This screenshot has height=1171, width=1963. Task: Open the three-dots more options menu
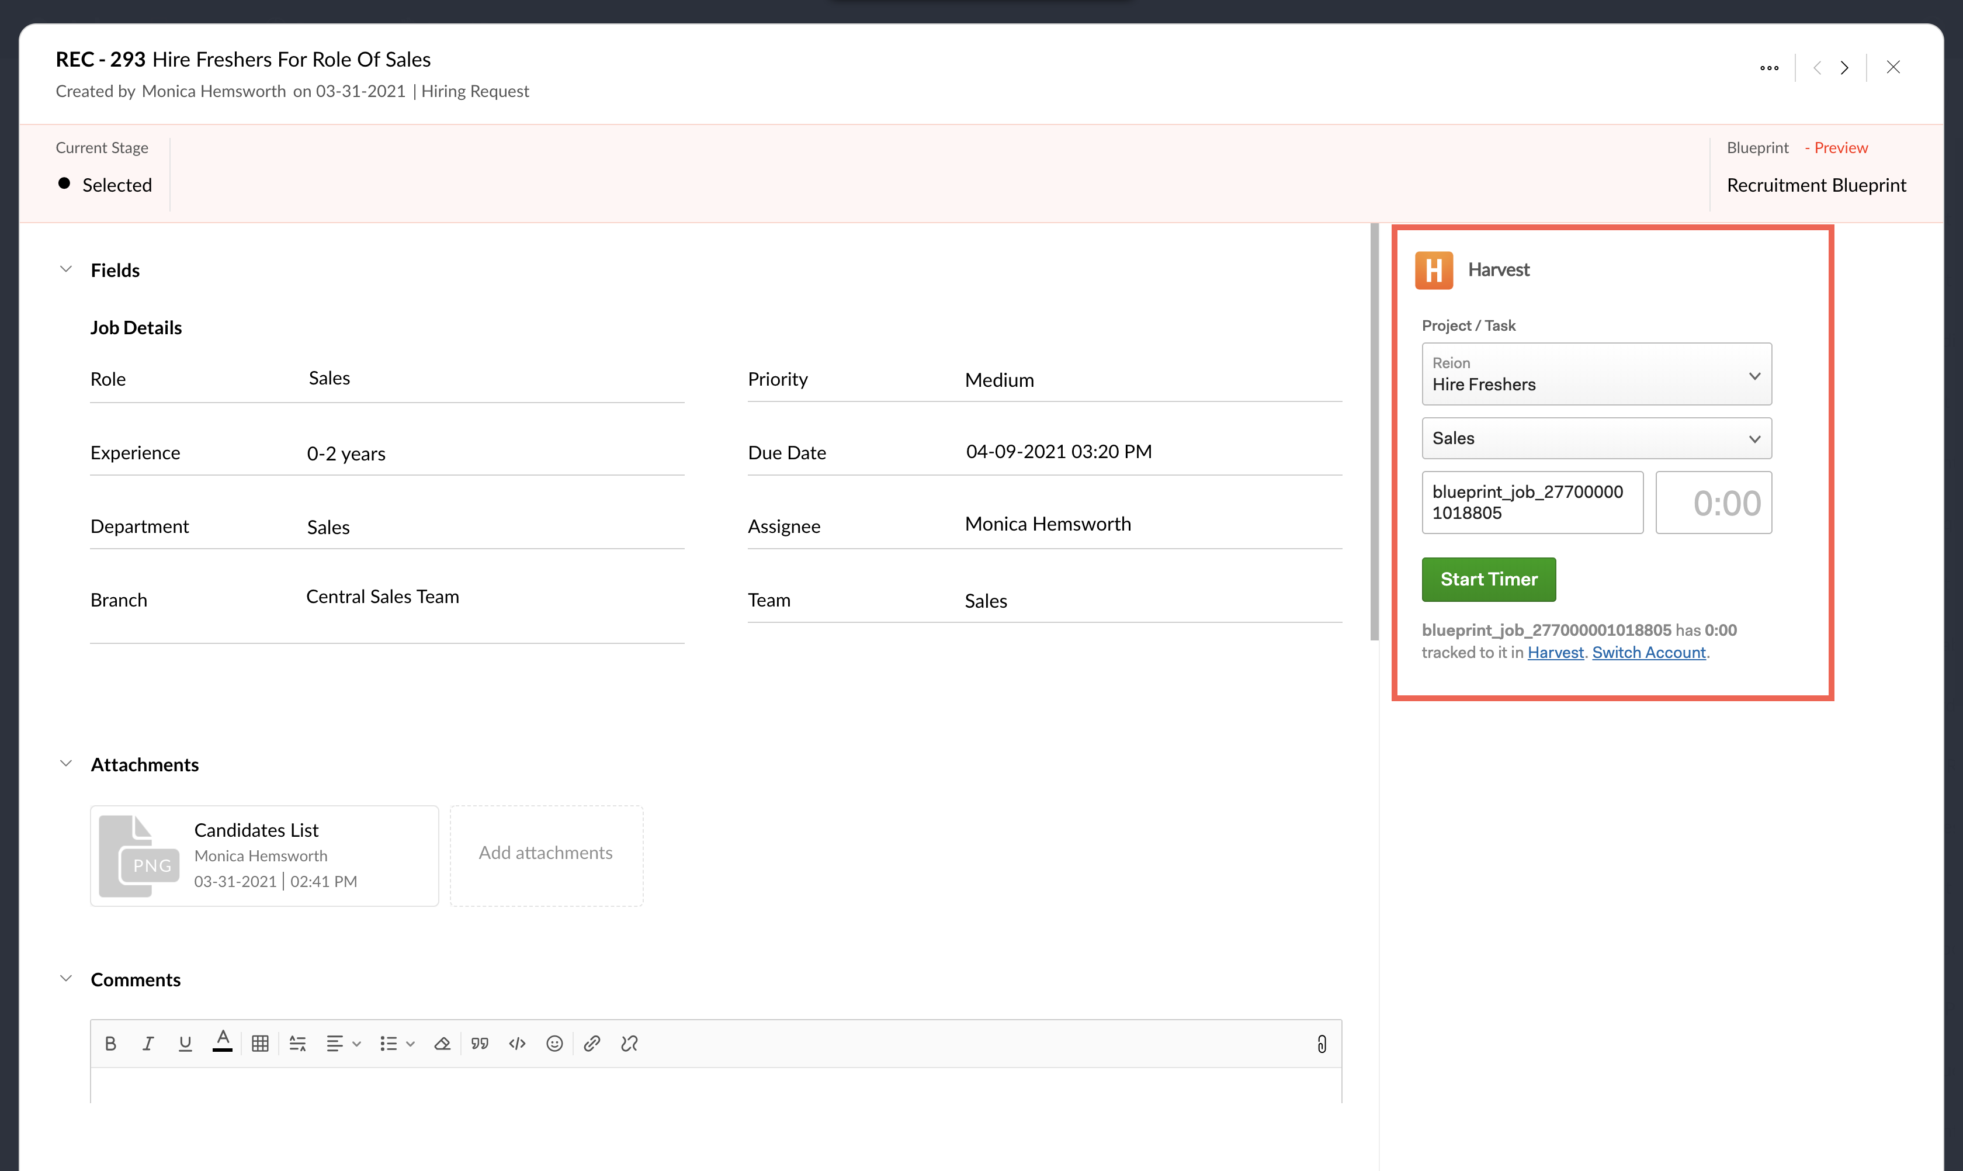(x=1769, y=68)
